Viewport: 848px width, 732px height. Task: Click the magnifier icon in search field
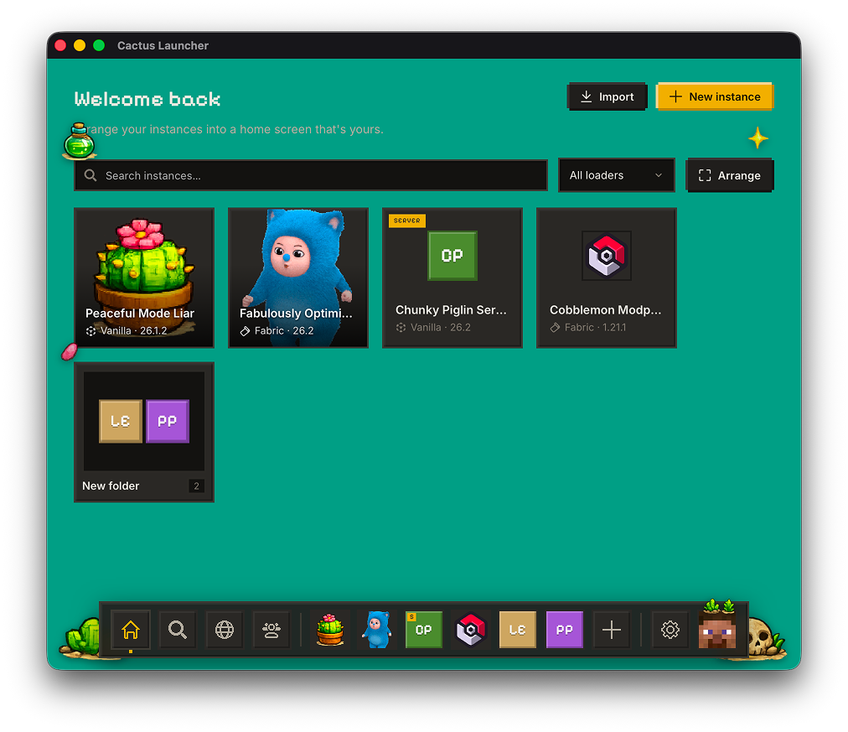(90, 175)
